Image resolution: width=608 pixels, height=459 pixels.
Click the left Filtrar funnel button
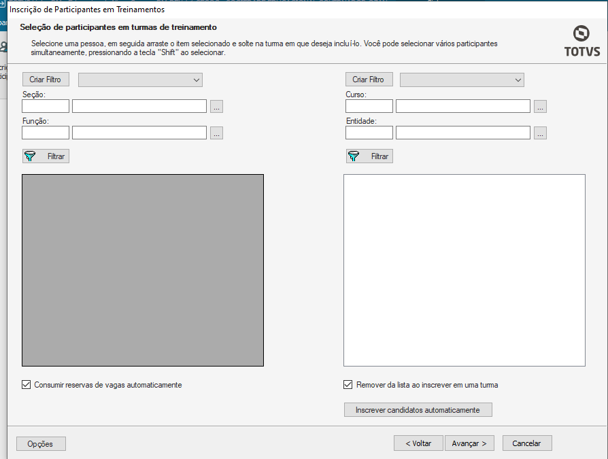46,156
